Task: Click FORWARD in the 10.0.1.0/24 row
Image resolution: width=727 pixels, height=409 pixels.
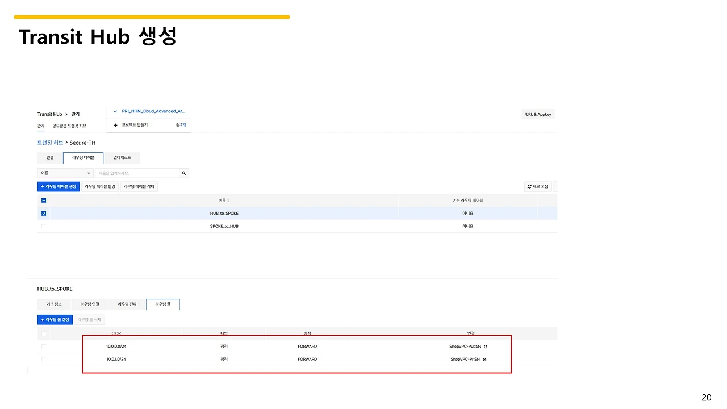Action: [x=307, y=360]
